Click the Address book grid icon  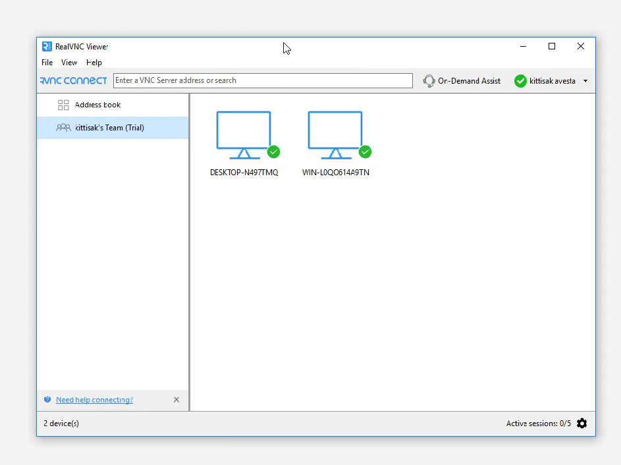click(63, 105)
